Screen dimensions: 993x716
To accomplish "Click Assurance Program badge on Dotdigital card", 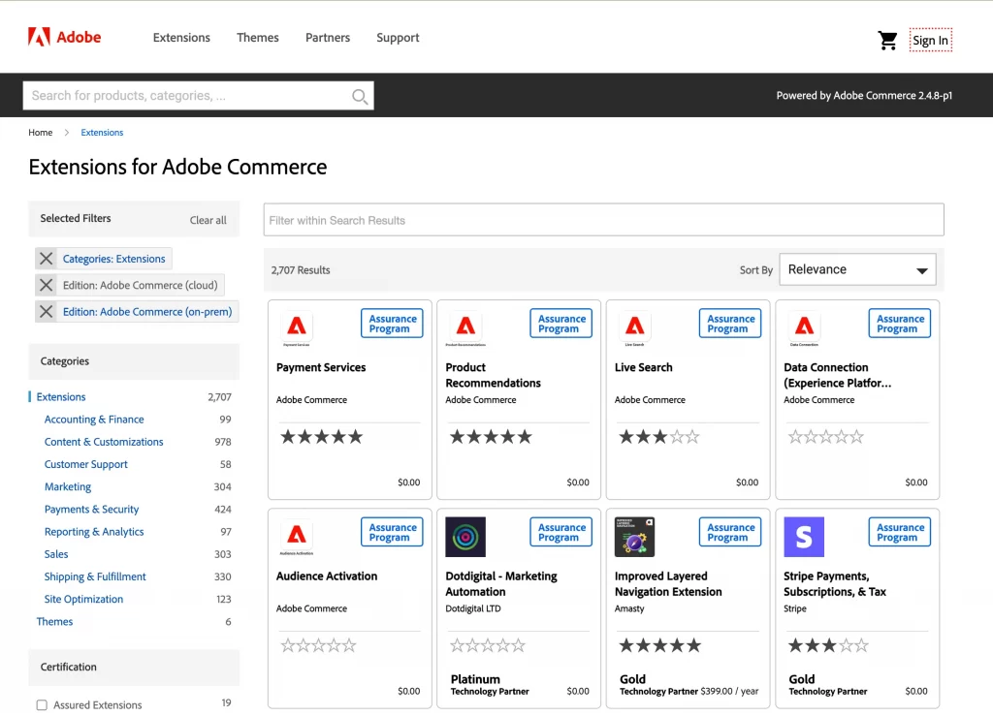I will pos(561,532).
